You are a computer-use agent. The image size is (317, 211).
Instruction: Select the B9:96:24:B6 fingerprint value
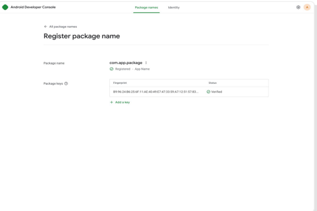click(x=156, y=92)
